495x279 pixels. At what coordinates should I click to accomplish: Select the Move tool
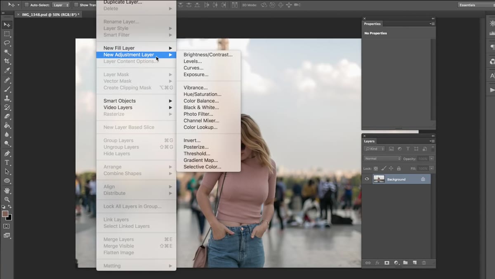click(7, 25)
